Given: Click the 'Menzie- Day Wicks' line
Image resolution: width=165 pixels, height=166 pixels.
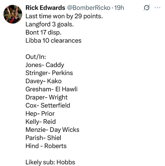Looking at the screenshot, I should click(52, 130).
